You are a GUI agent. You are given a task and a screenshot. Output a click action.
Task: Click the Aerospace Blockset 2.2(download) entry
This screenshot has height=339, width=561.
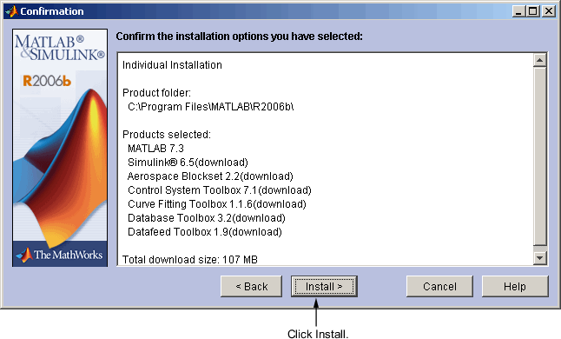[210, 176]
